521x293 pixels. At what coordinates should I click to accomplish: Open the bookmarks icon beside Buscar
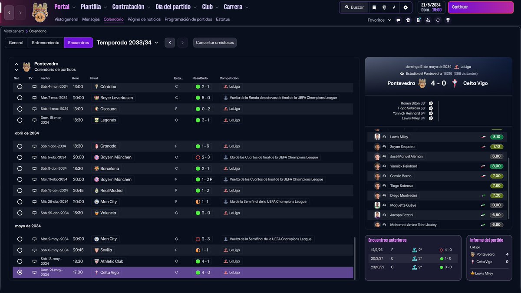click(374, 7)
